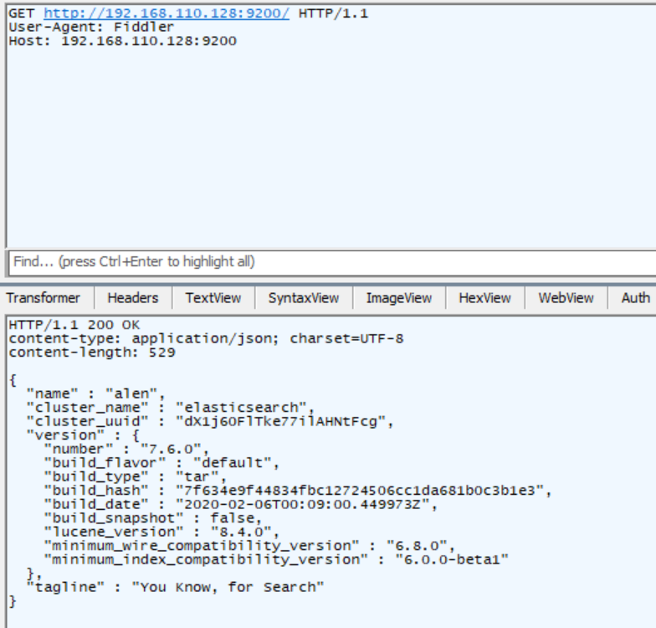Click the minimum_index_compatibility_version line
This screenshot has height=628, width=656.
[276, 559]
